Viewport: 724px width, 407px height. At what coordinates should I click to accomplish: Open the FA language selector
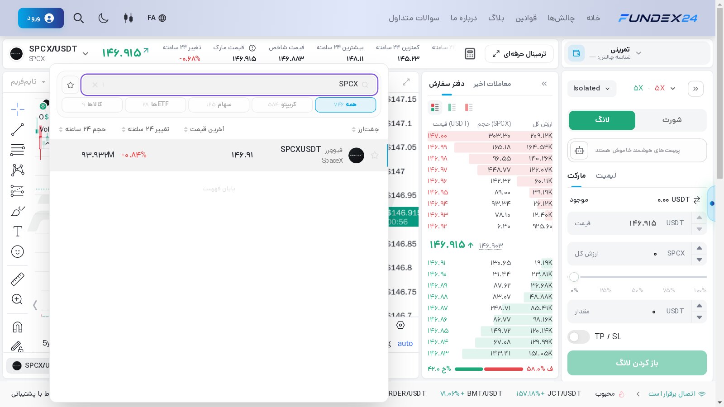[x=157, y=18]
